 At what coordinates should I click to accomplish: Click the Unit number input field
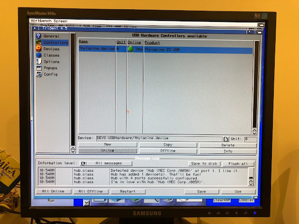coord(250,139)
